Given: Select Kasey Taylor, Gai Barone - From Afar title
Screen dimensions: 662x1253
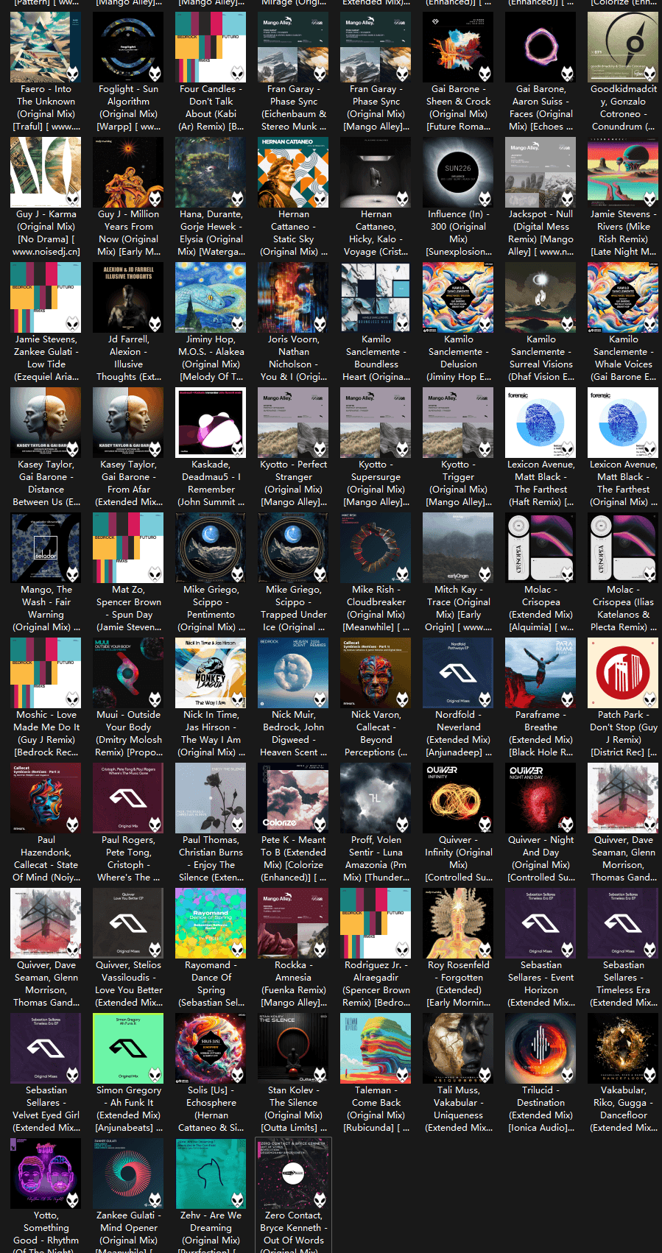Looking at the screenshot, I should (128, 483).
